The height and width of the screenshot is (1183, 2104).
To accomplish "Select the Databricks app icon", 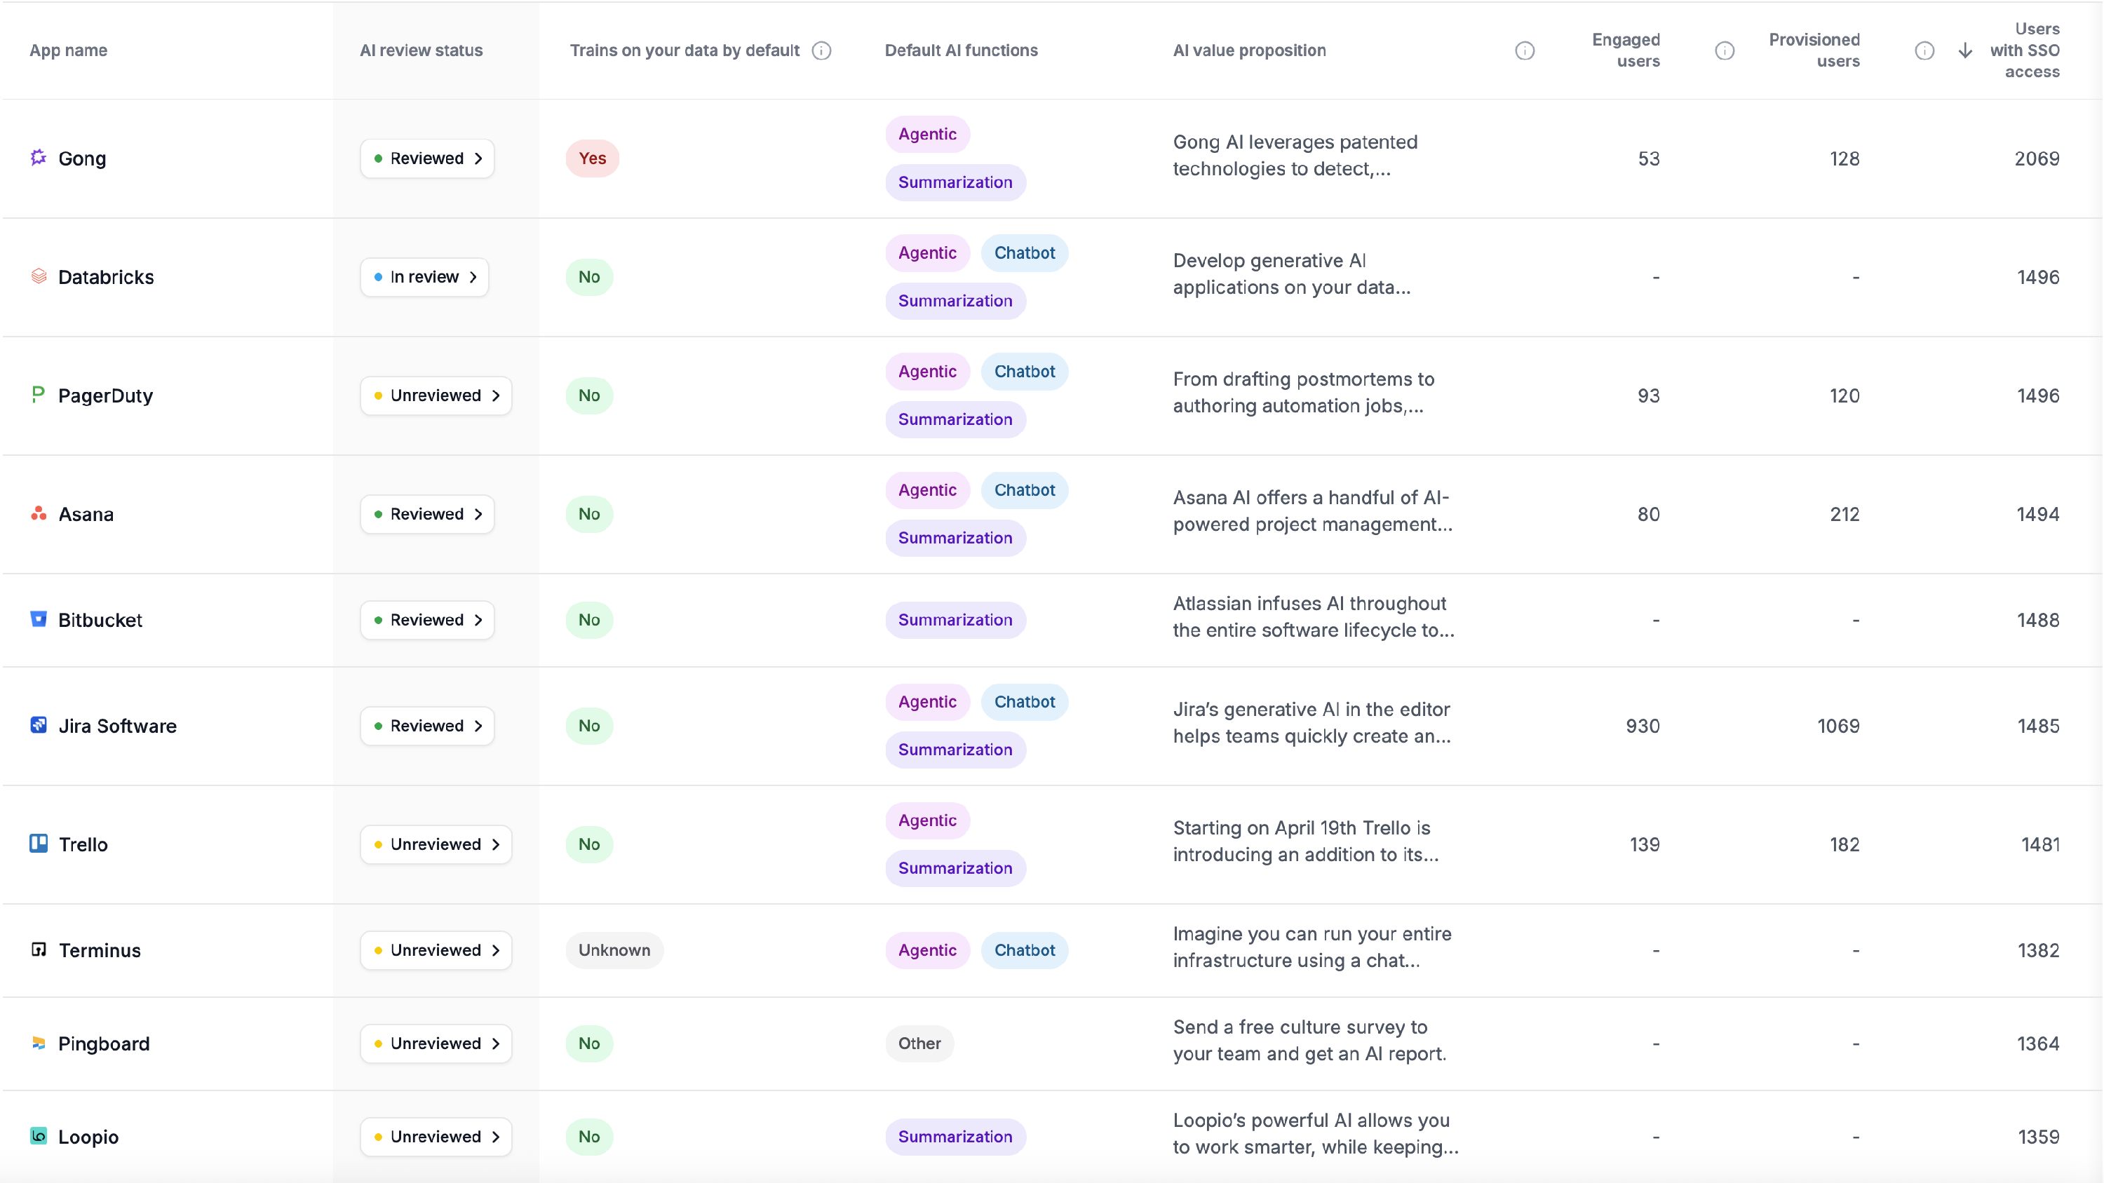I will 38,277.
